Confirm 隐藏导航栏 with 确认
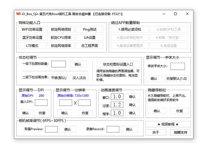The height and width of the screenshot is (150, 208). tap(157, 111)
